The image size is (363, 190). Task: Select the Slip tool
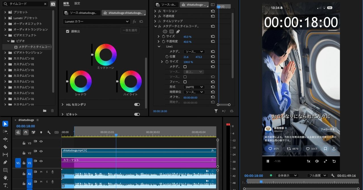5,155
